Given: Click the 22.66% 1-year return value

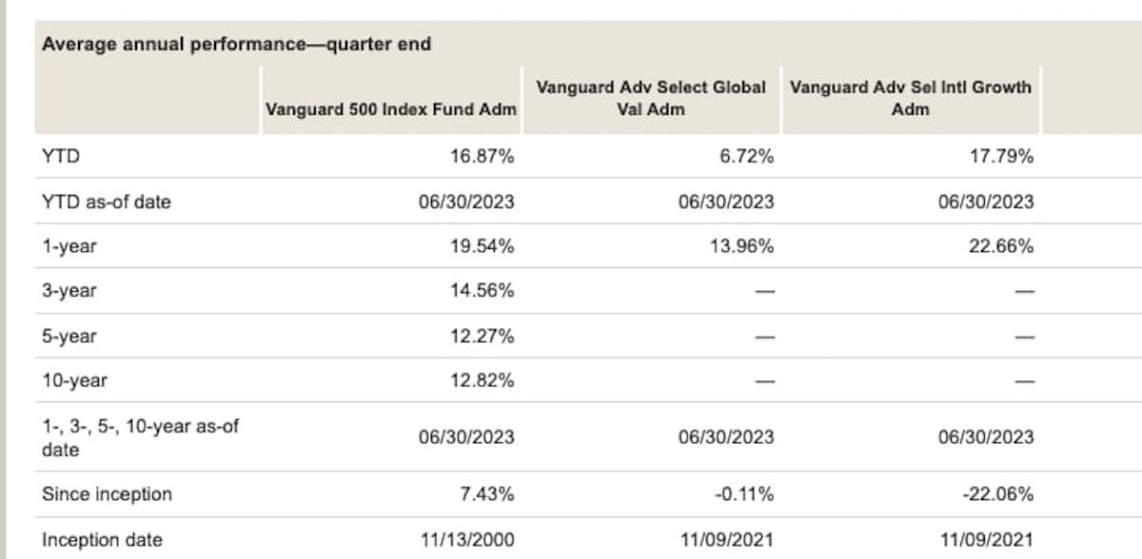Looking at the screenshot, I should tap(1001, 246).
